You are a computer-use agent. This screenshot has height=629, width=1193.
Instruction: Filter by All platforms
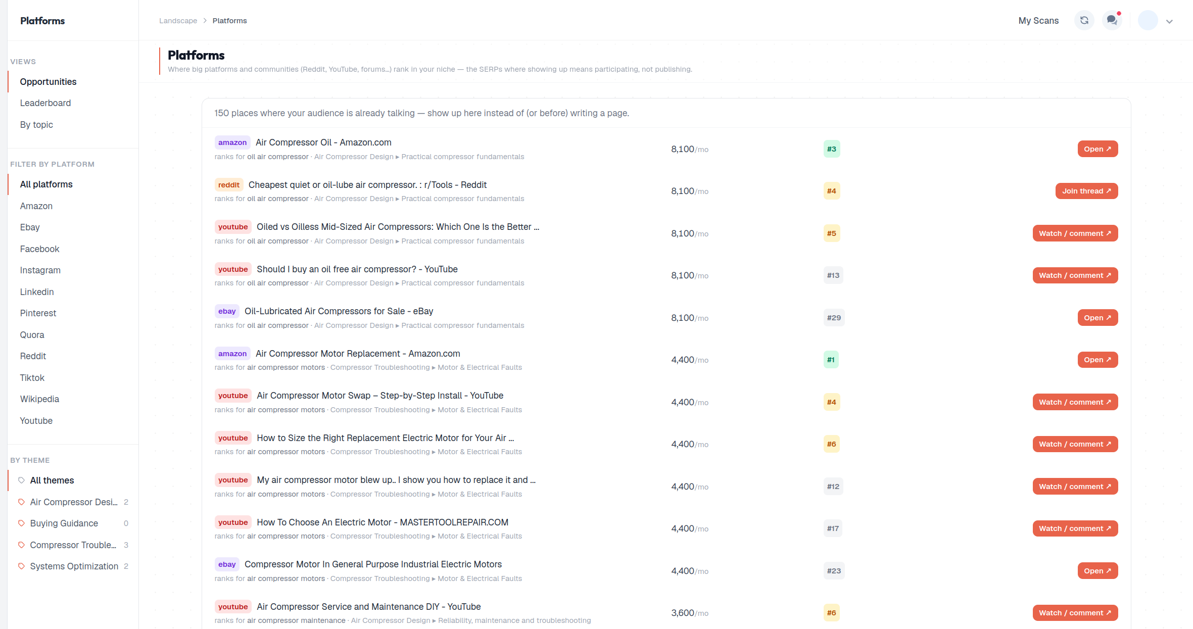pyautogui.click(x=73, y=184)
